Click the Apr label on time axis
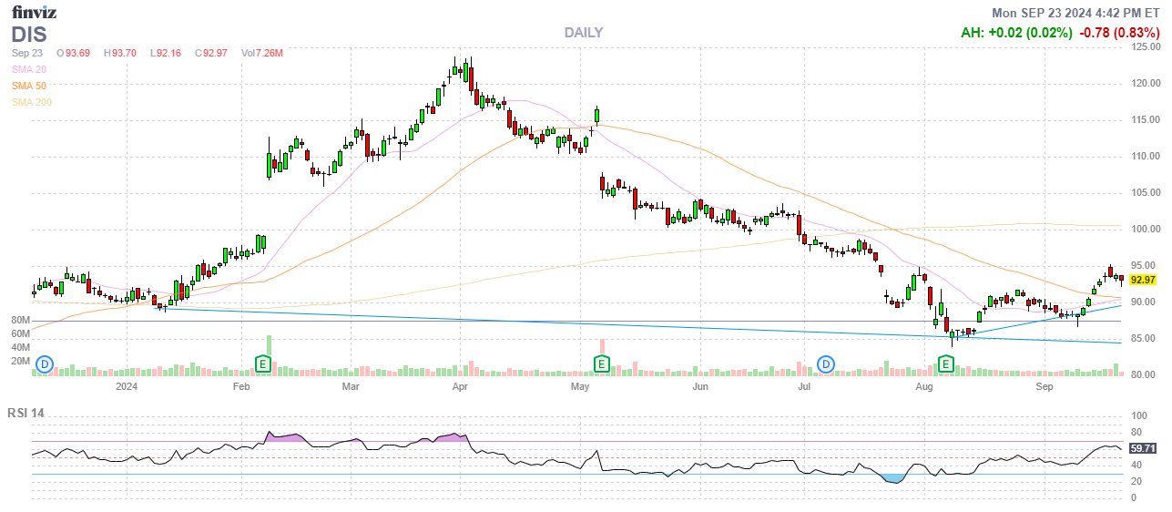1172x512 pixels. 460,387
